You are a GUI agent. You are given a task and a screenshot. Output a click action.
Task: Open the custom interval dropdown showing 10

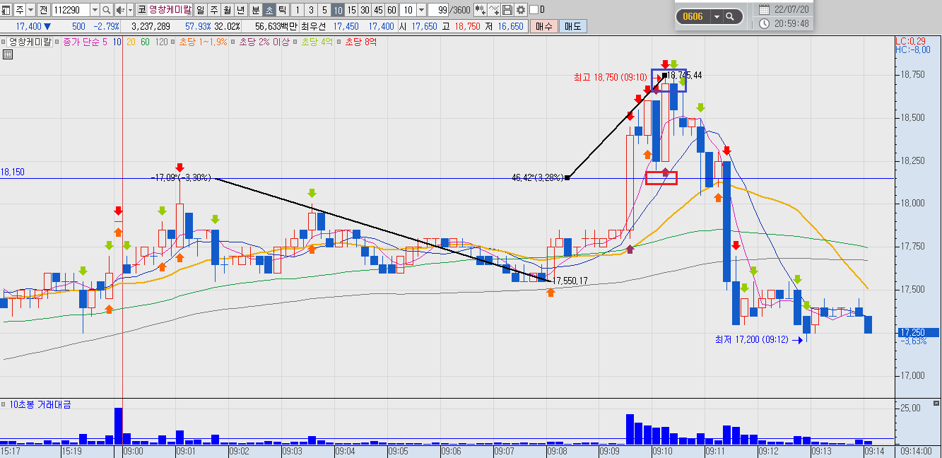point(421,10)
